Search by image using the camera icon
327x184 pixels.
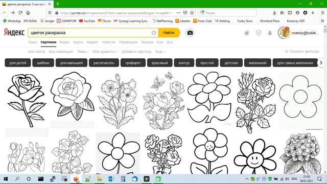point(190,33)
